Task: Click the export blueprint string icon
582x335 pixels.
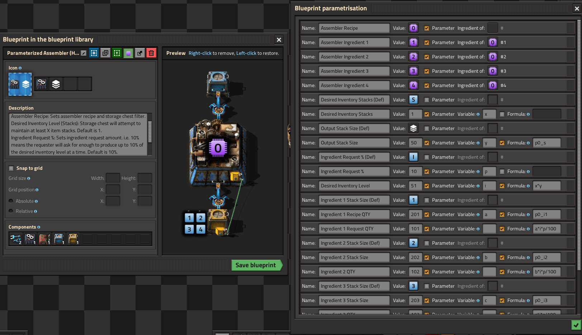Action: tap(140, 53)
